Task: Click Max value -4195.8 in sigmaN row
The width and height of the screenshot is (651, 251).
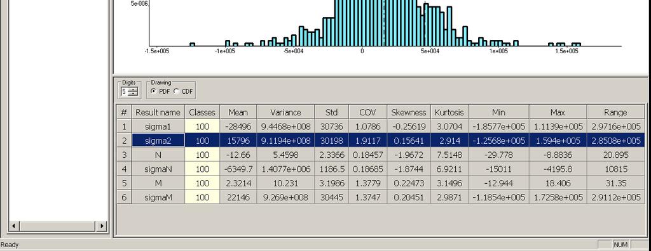Action: pyautogui.click(x=558, y=169)
